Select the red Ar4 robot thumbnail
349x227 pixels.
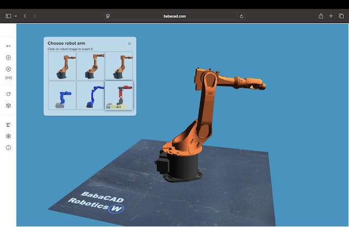[x=119, y=95]
